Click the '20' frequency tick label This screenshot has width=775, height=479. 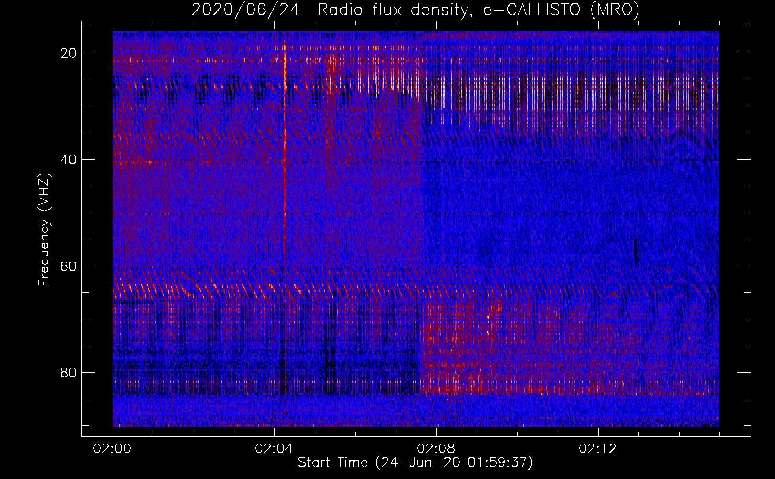click(69, 53)
